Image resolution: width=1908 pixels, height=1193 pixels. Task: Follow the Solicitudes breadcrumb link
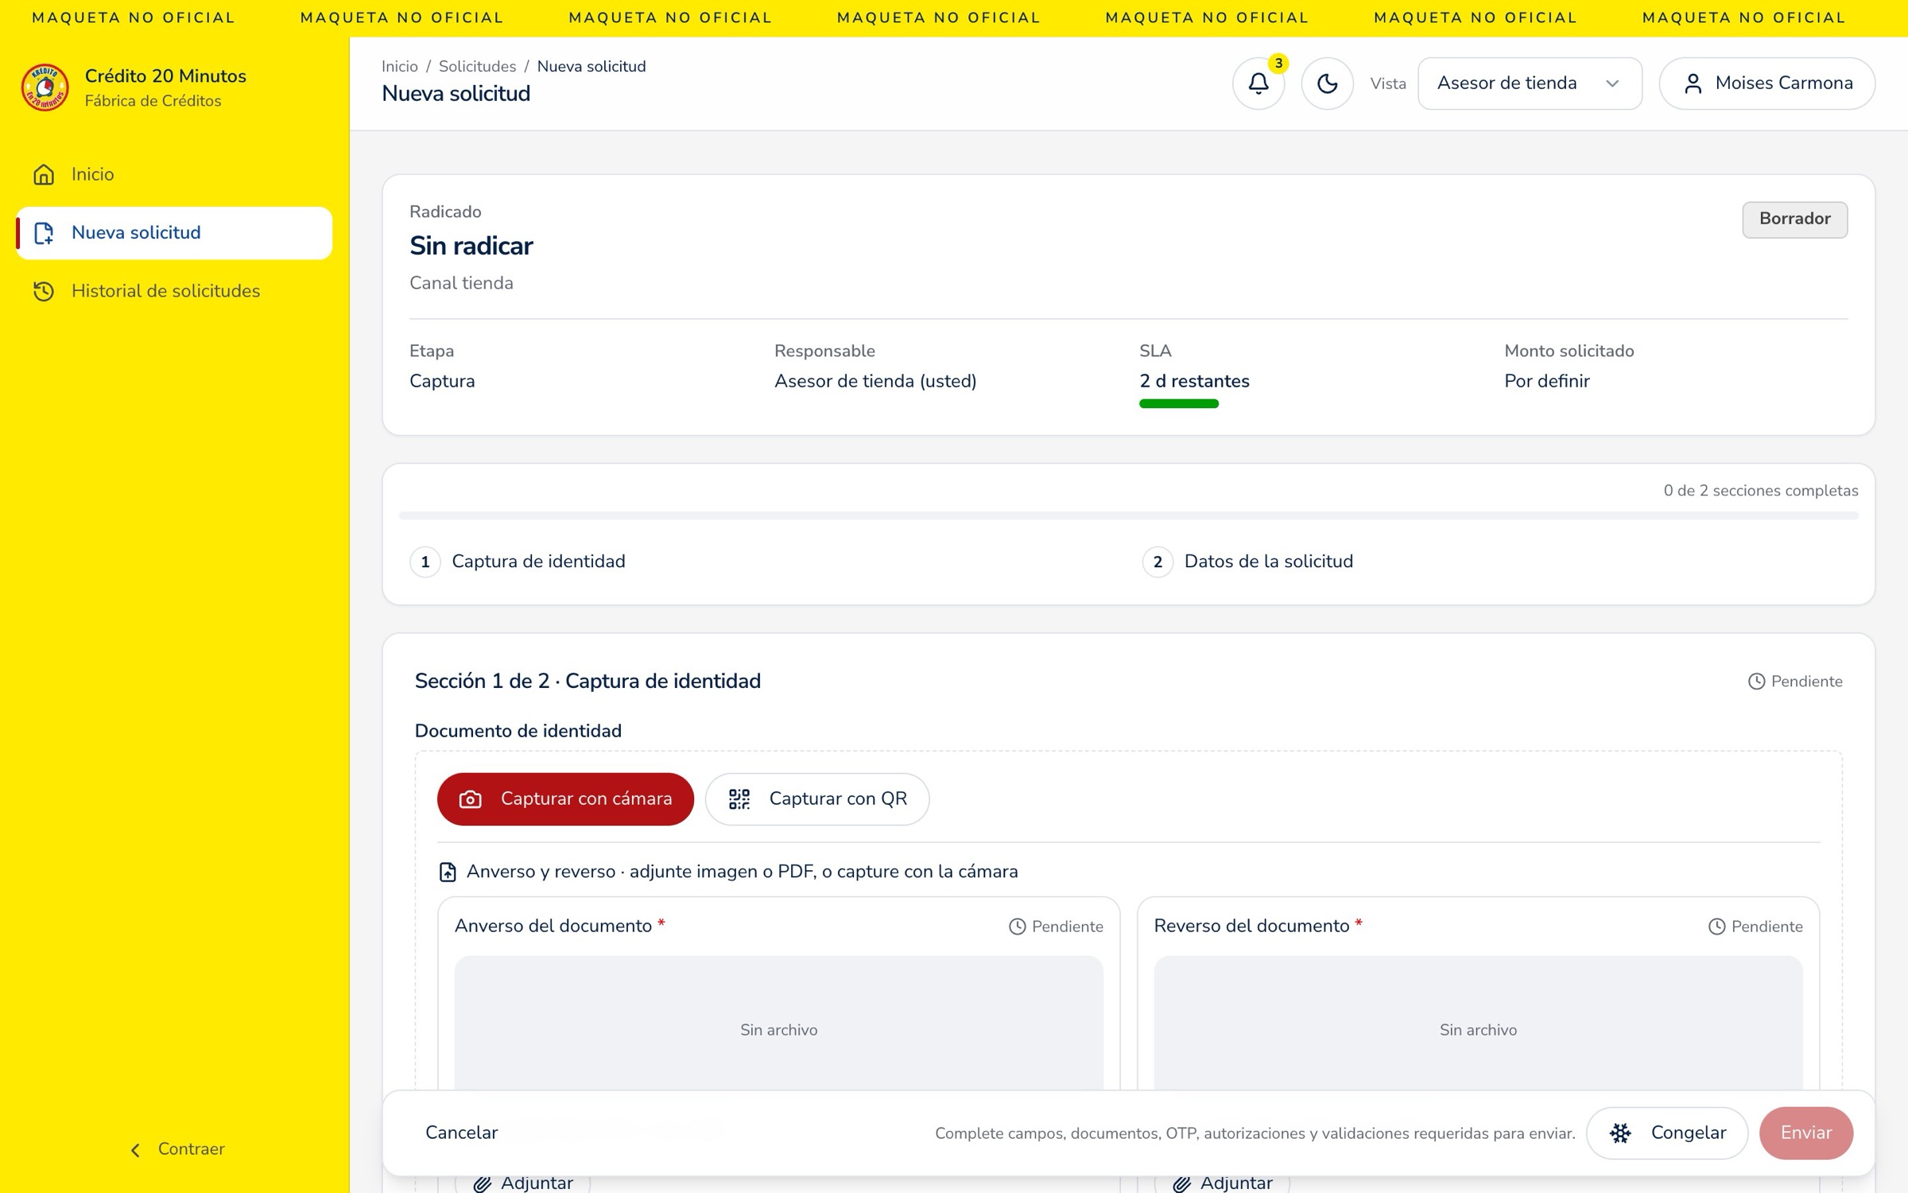(x=477, y=67)
